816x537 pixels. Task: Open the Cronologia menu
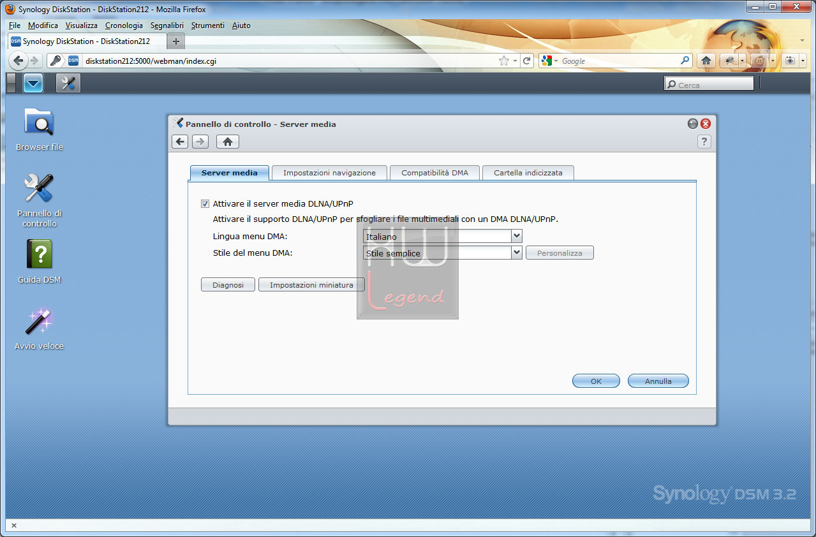[x=124, y=26]
